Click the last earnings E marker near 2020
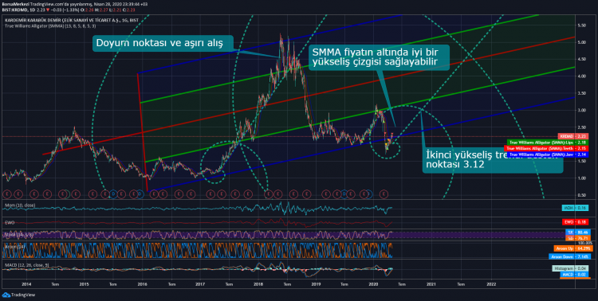This screenshot has width=598, height=301. click(384, 194)
